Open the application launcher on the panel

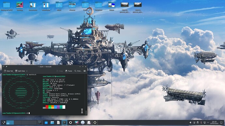(x=4, y=122)
